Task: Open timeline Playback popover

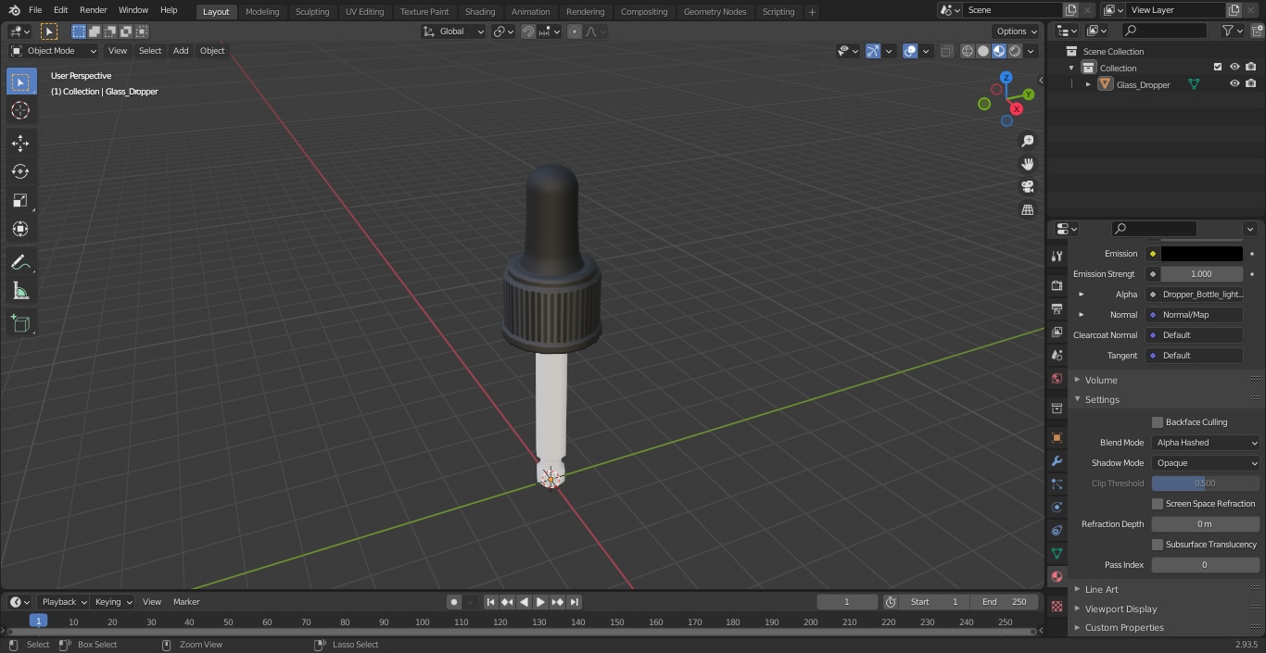Action: point(64,602)
